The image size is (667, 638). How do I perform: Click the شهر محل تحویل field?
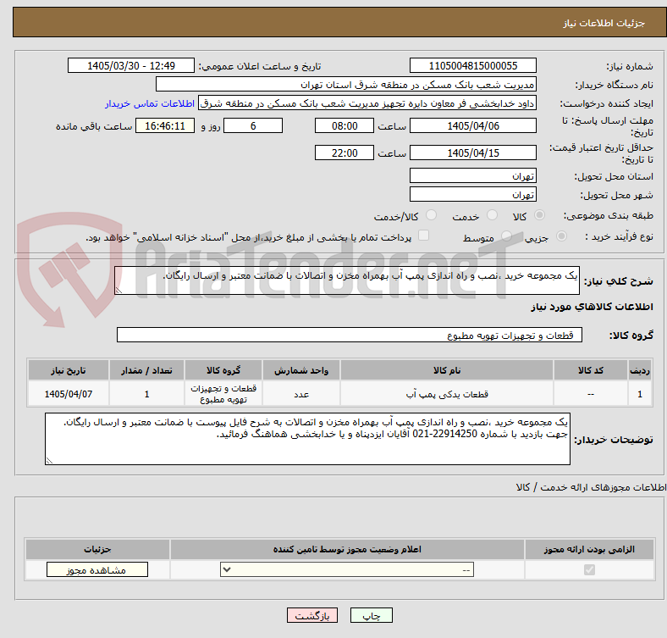coord(472,194)
